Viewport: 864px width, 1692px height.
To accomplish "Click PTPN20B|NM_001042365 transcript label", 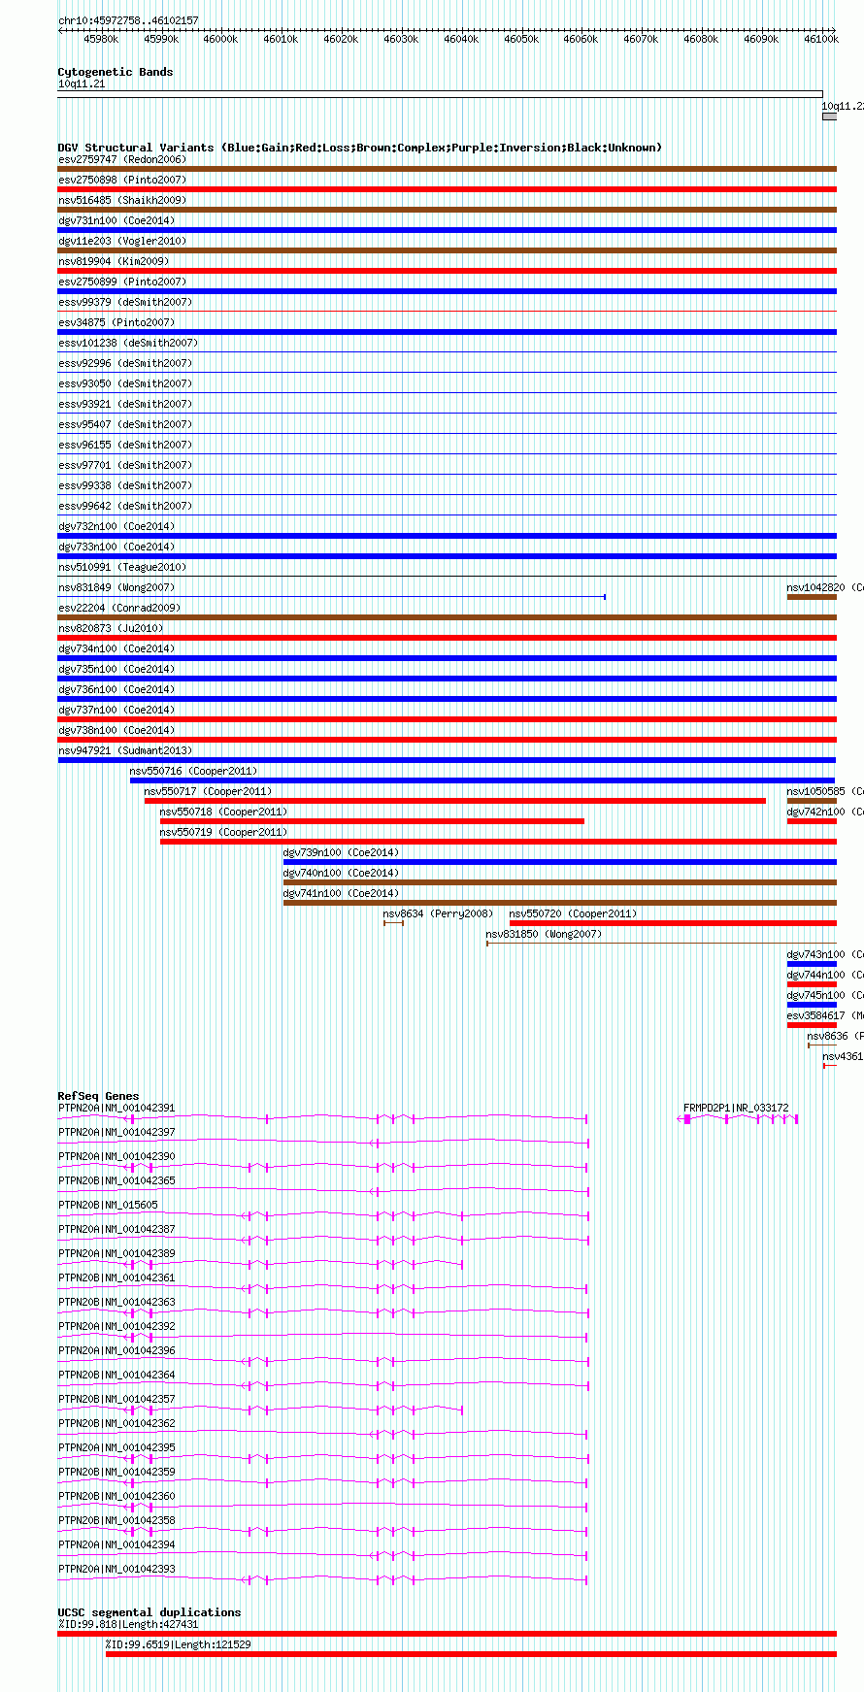I will 116,1180.
